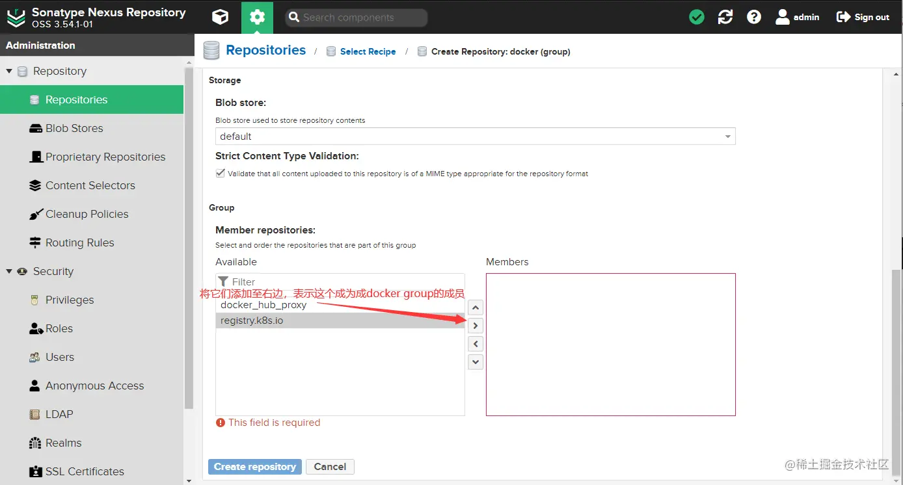This screenshot has height=485, width=903.
Task: Open Anonymous Access in sidebar
Action: (x=92, y=386)
